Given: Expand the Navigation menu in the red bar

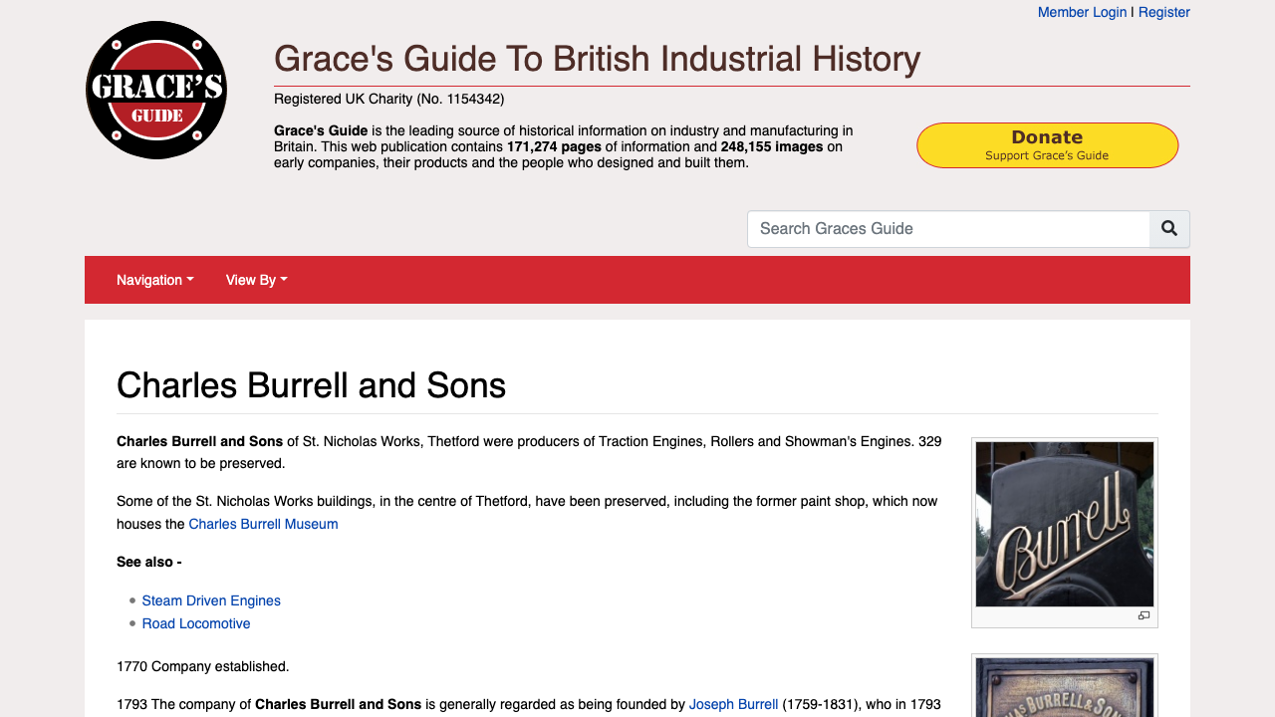Looking at the screenshot, I should pyautogui.click(x=154, y=280).
